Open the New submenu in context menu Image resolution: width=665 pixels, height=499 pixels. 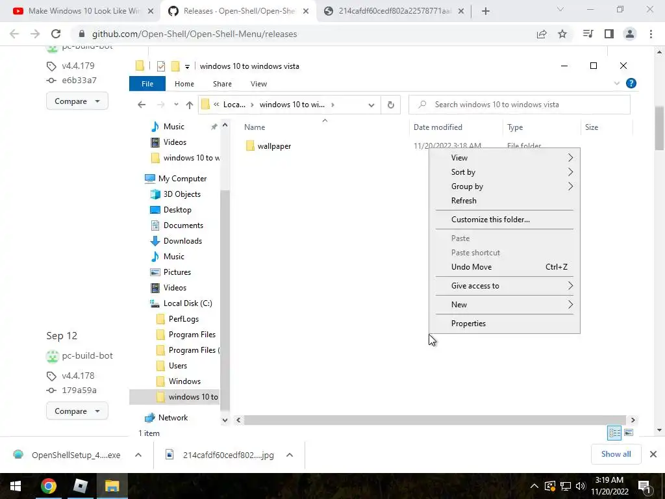tap(504, 305)
